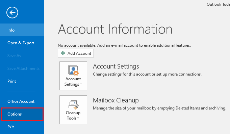Expand the Account Settings dropdown arrow

(81, 84)
